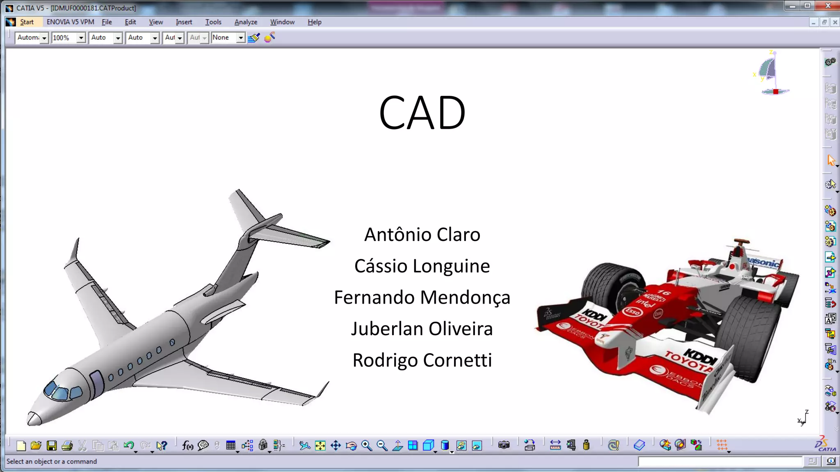Viewport: 840px width, 472px height.
Task: Click the Zoom In magnifier icon
Action: (367, 445)
